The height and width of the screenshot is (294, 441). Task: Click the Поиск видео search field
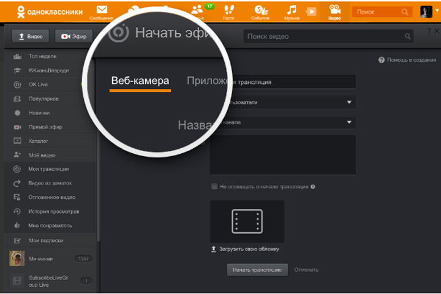tap(325, 37)
